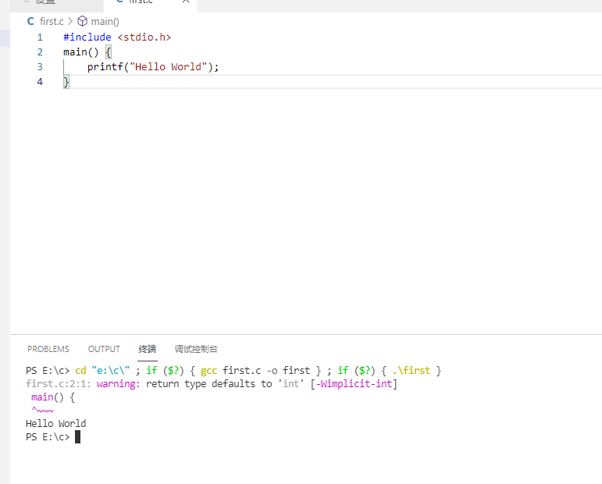Click the closing brace on line 4
Image resolution: width=602 pixels, height=484 pixels.
66,82
